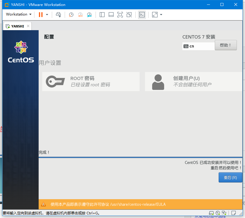Toggle the thumbnail bar view
Viewport: 245px width, 218px height.
(x=111, y=15)
